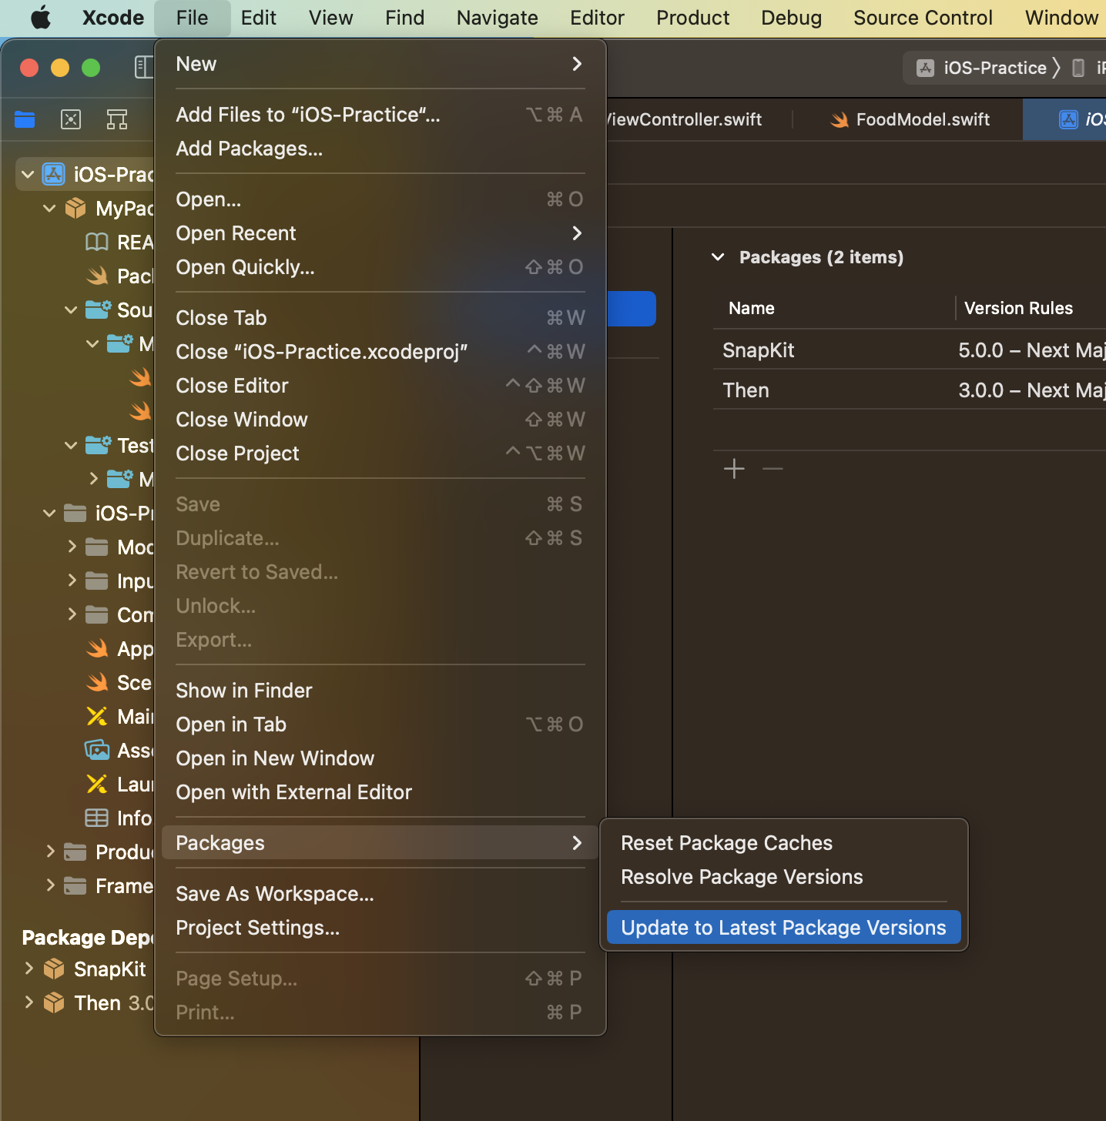The image size is (1106, 1121).
Task: Open the Xcode application menu
Action: pyautogui.click(x=113, y=18)
